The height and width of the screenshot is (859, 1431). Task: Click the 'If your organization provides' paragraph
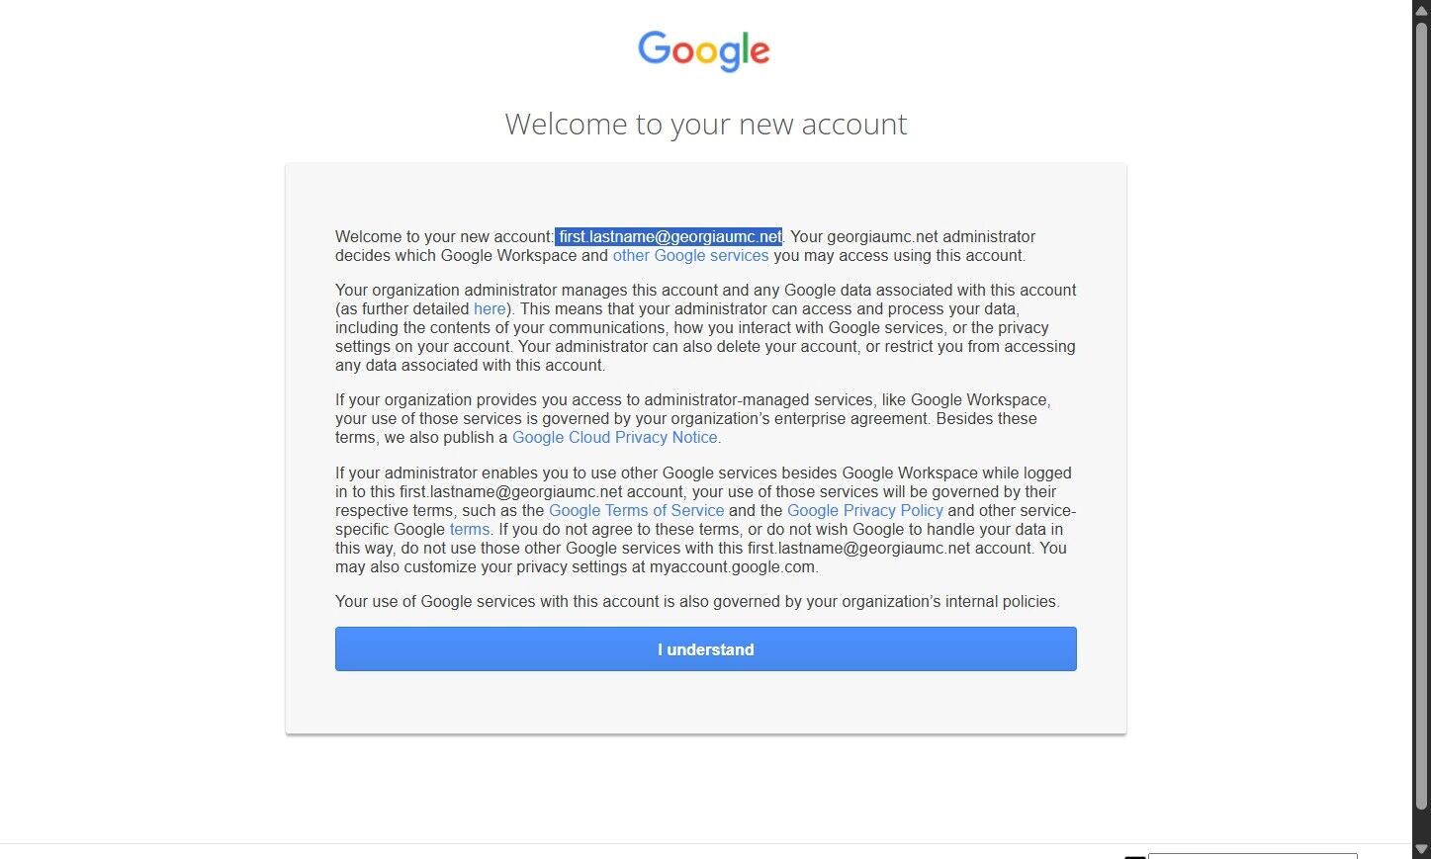[692, 419]
